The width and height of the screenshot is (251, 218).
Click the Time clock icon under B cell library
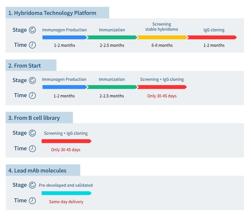32,149
